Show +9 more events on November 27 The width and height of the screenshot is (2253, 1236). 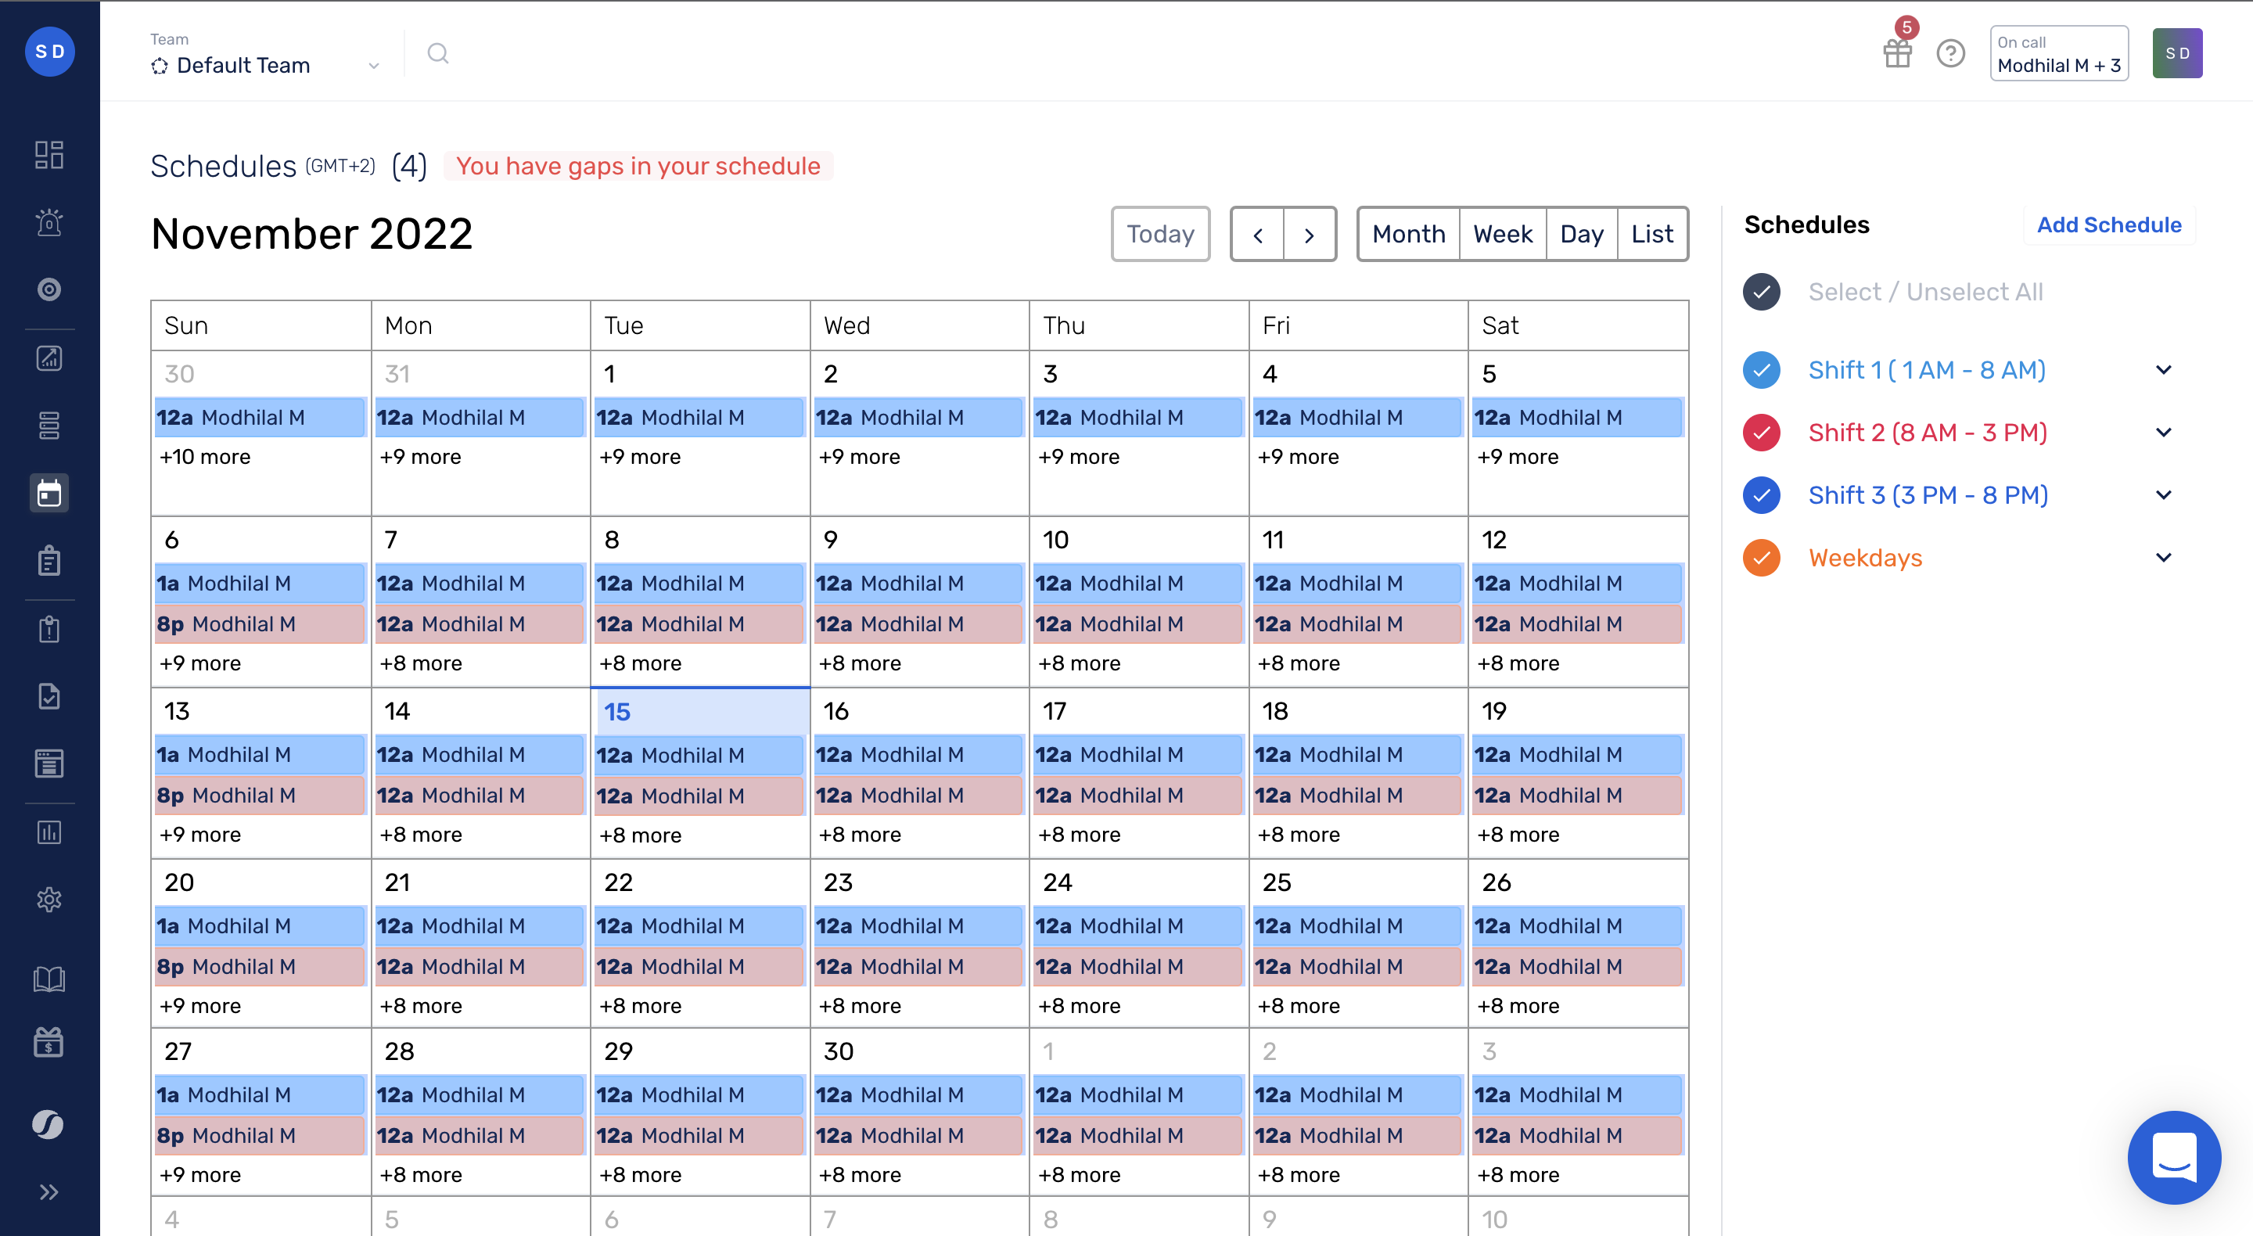200,1175
